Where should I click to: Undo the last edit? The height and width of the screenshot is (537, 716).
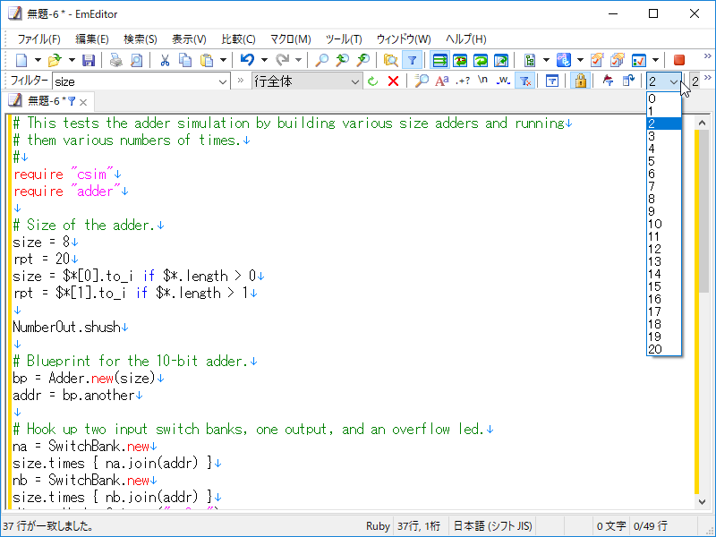(x=248, y=60)
